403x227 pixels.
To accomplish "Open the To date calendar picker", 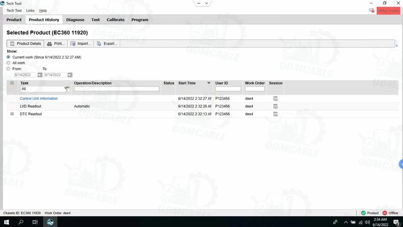I will (x=70, y=75).
